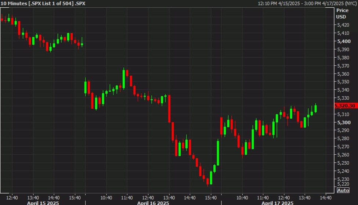Click the Price USD axis heading
This screenshot has height=205, width=358.
[x=342, y=14]
